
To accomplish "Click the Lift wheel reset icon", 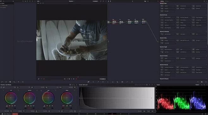I will 18,90.
